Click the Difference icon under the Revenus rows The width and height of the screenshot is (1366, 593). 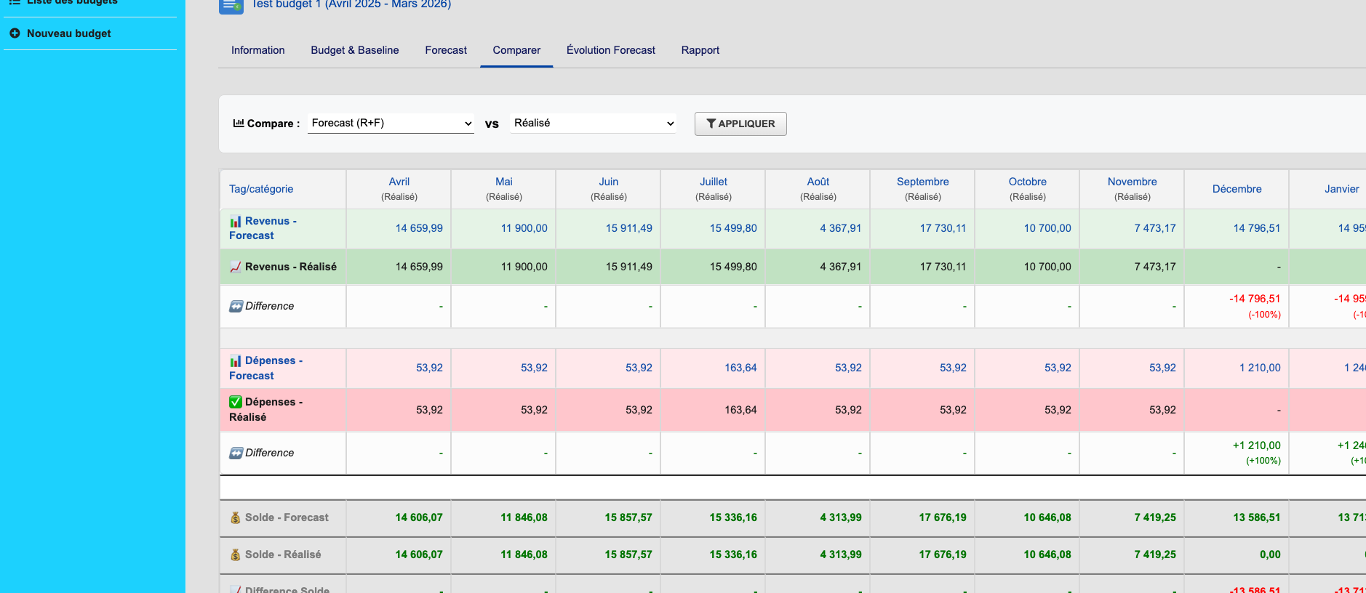236,307
